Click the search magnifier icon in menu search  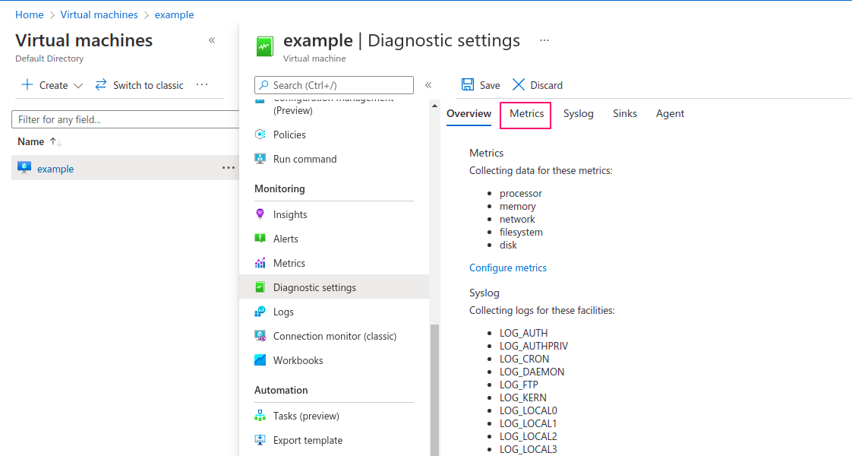point(264,85)
